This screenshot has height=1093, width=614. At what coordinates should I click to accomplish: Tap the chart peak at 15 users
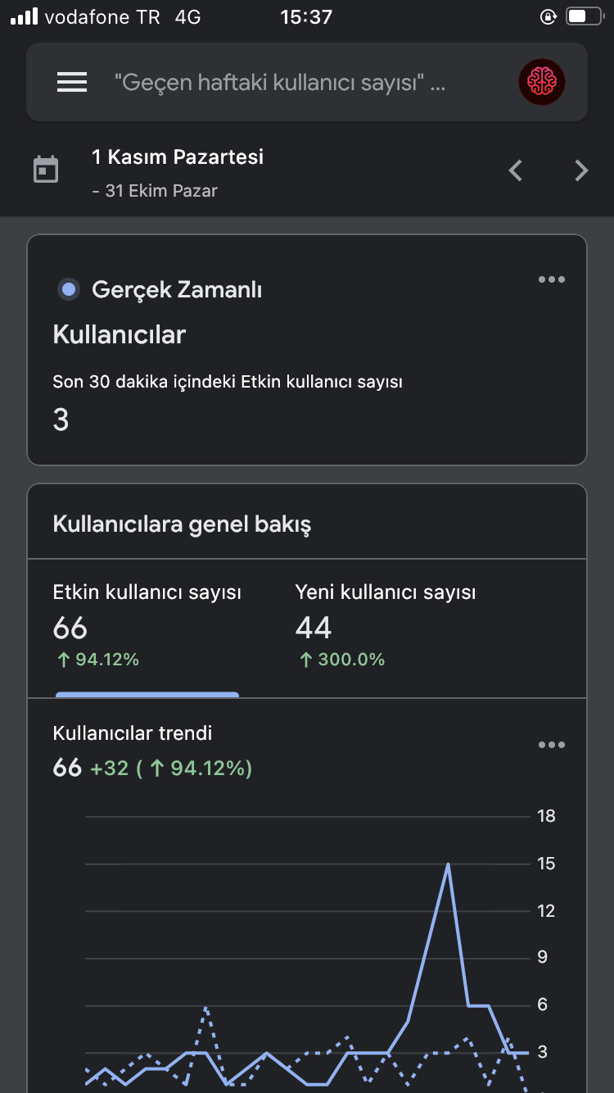point(448,864)
